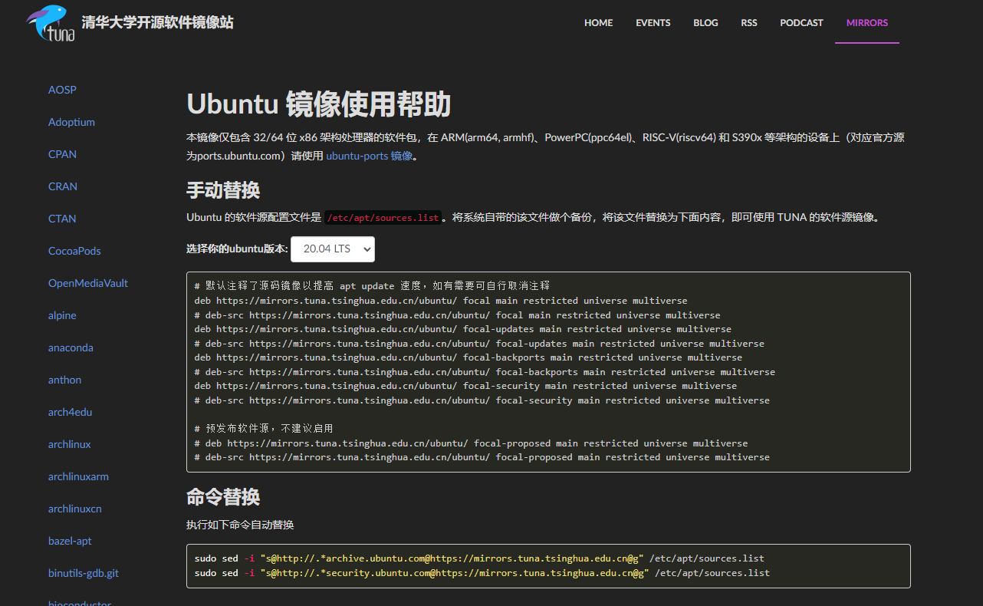Click the 执行如下命令自动替换 text
This screenshot has width=983, height=606.
pos(240,525)
